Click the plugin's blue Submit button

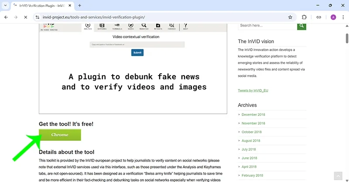tap(137, 53)
